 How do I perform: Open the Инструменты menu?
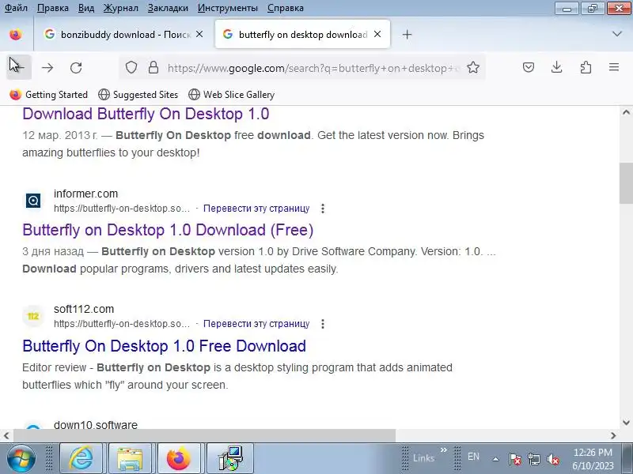click(x=228, y=8)
